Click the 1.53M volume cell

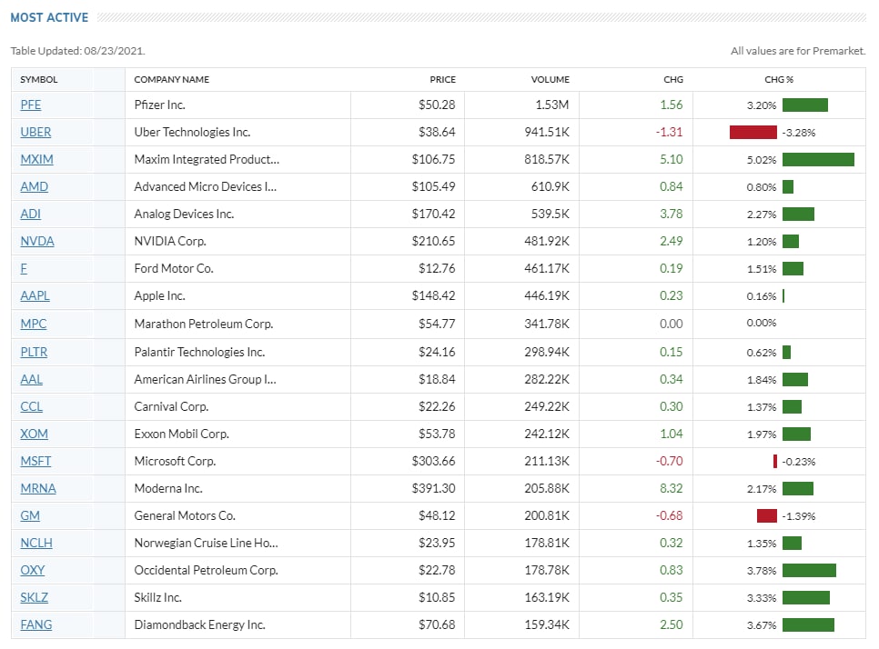click(552, 105)
